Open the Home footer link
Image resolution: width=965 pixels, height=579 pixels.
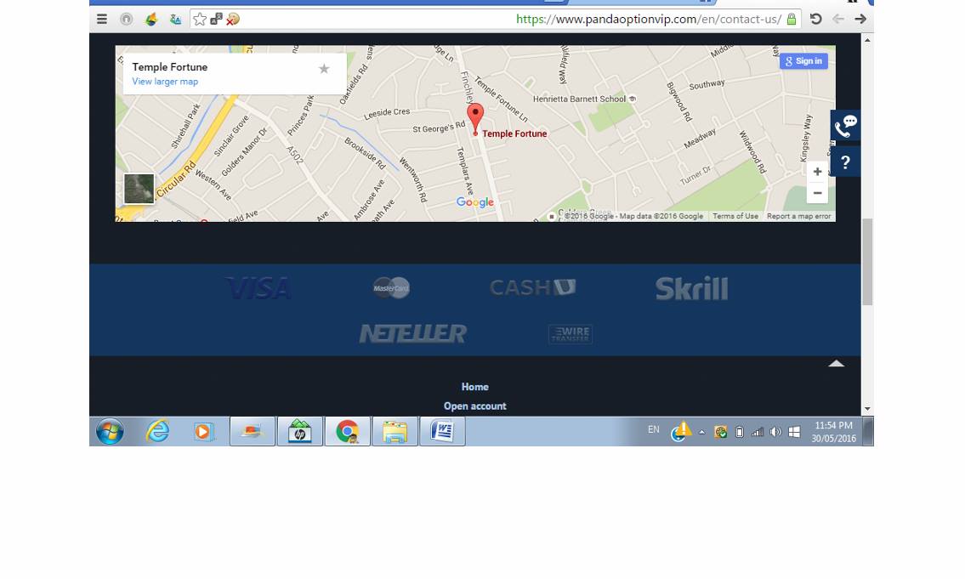click(x=474, y=387)
